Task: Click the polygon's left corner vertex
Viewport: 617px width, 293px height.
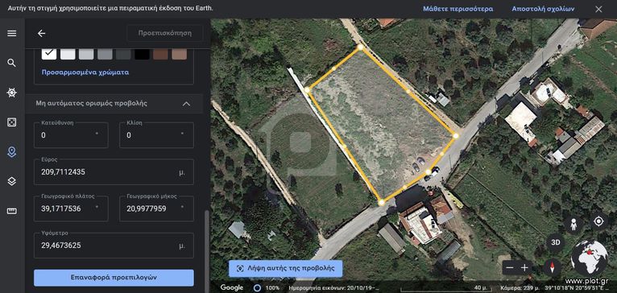Action: click(307, 90)
